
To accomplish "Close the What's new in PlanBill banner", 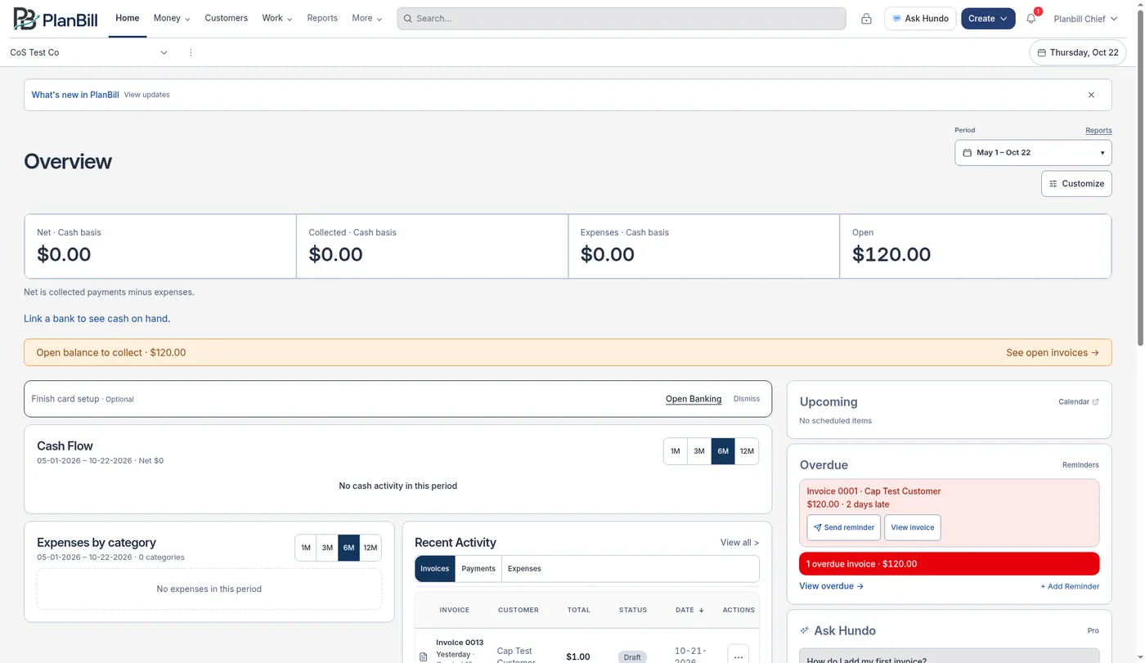I will (x=1091, y=95).
